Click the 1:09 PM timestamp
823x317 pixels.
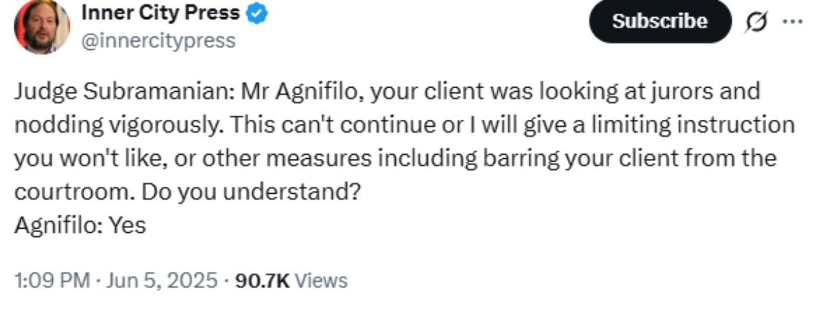click(x=52, y=281)
